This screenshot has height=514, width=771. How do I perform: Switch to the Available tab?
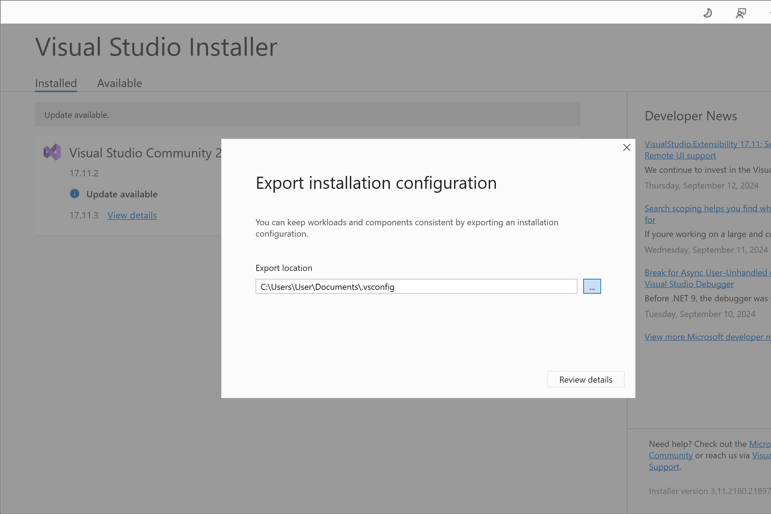point(120,83)
